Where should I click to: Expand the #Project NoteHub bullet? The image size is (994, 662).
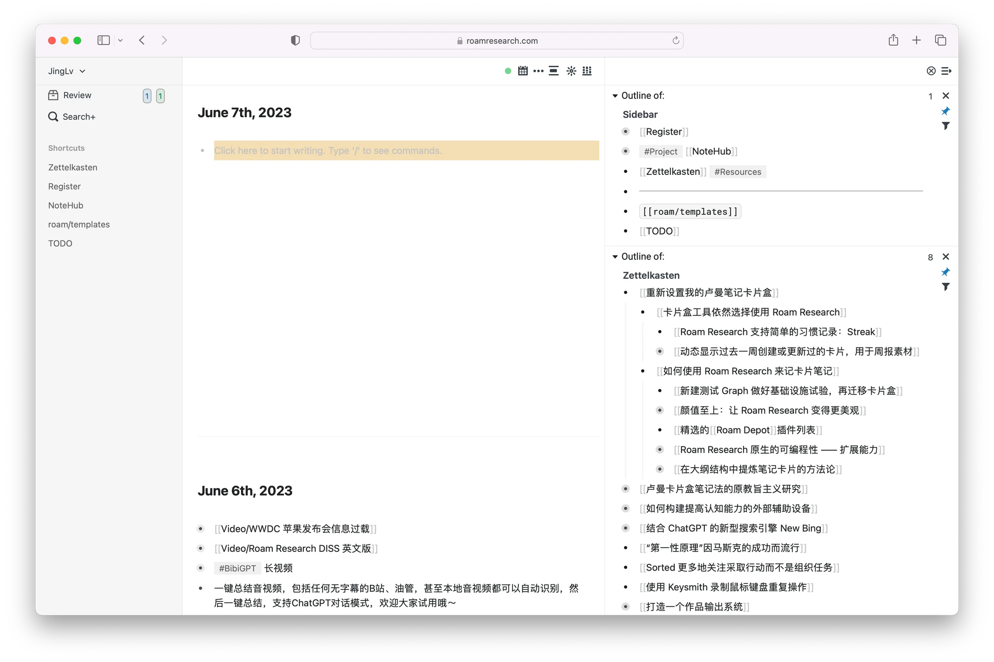[626, 152]
